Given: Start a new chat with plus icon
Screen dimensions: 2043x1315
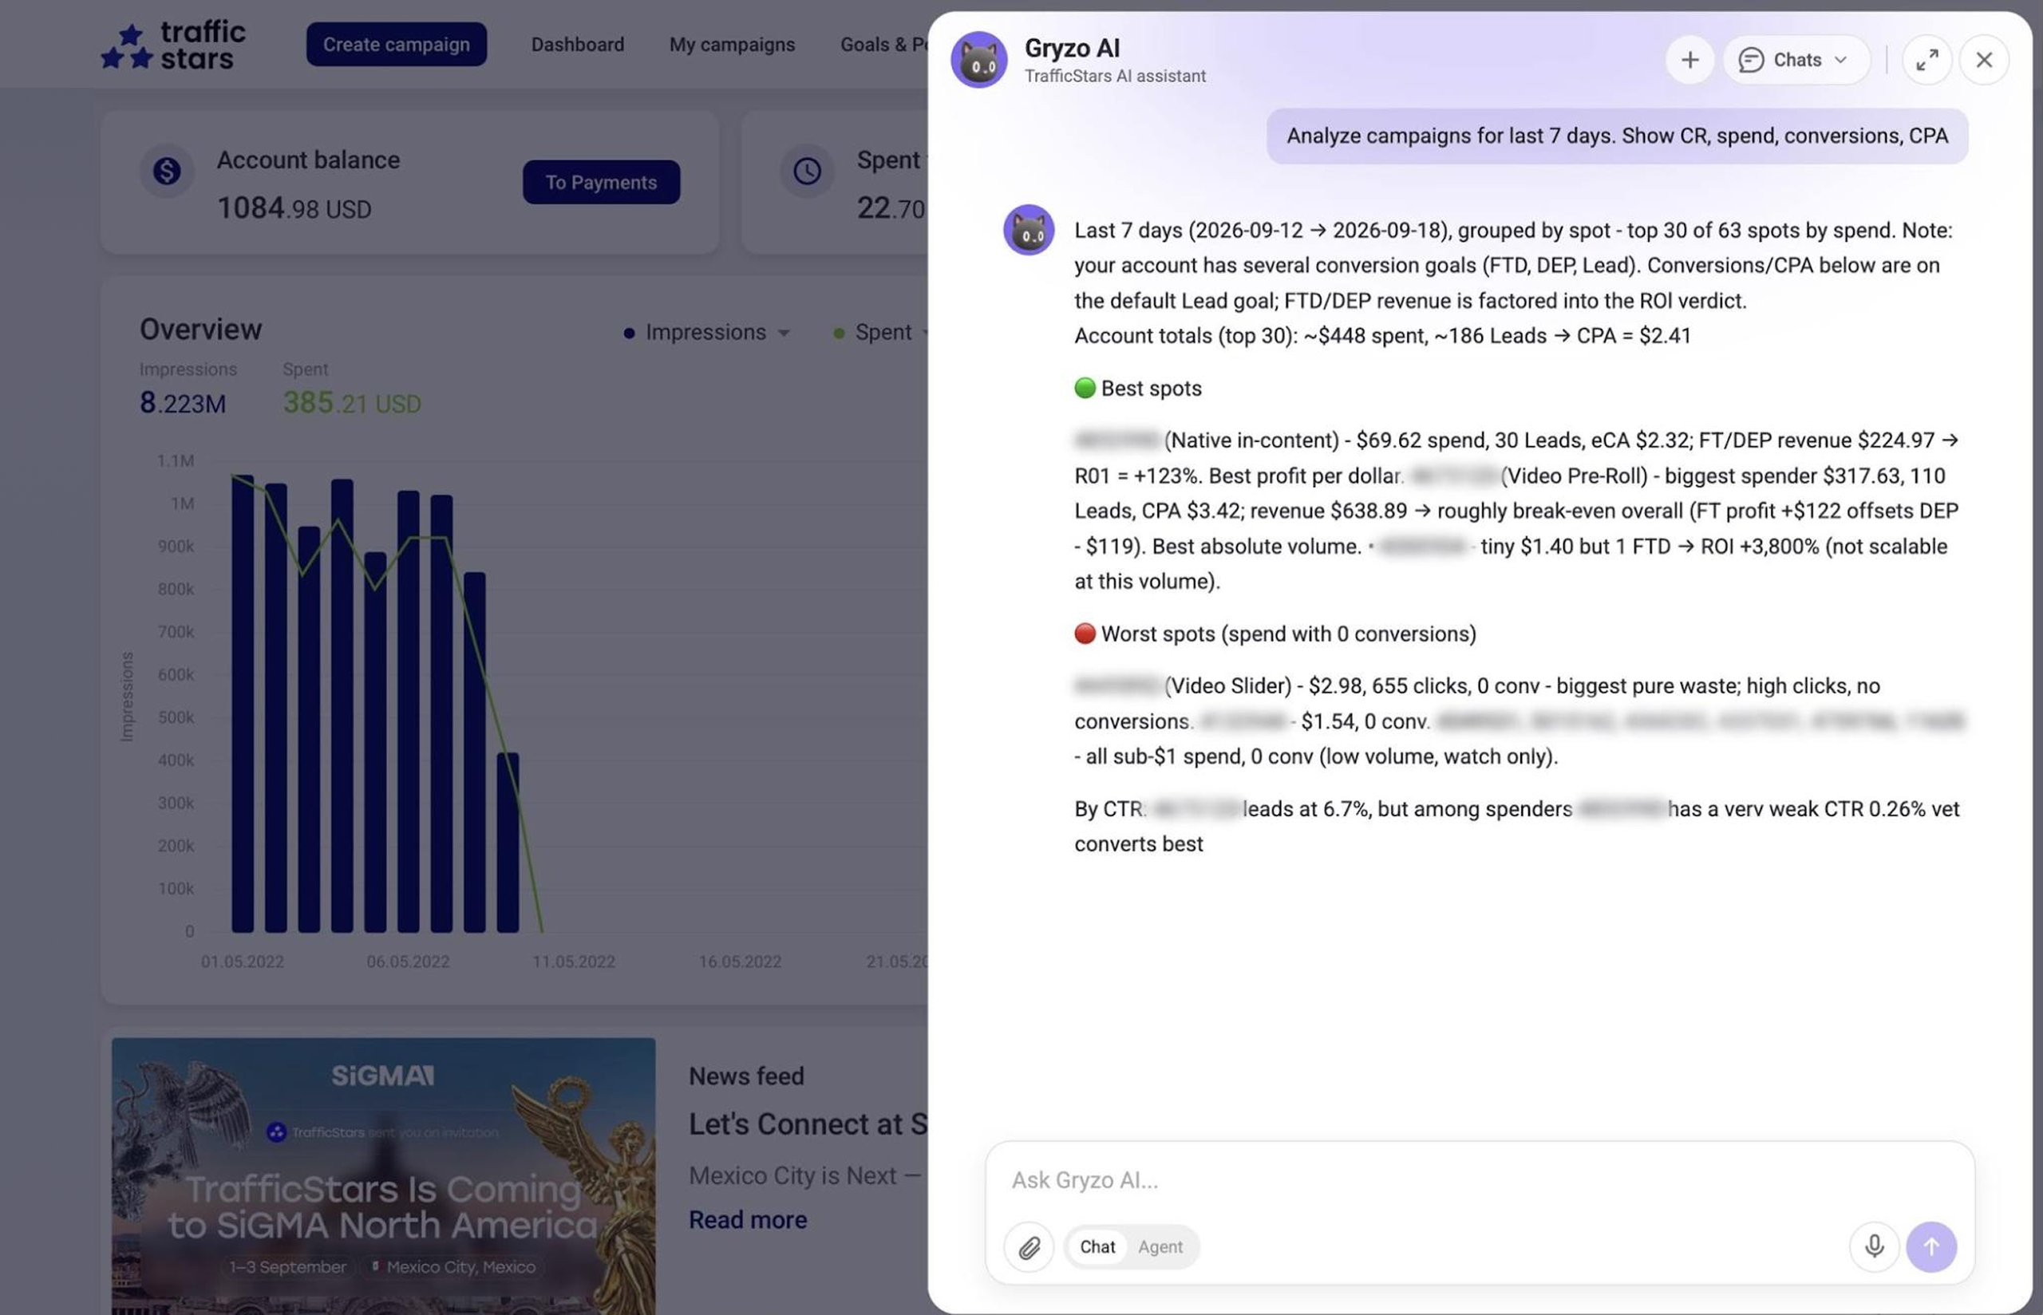Looking at the screenshot, I should tap(1689, 60).
